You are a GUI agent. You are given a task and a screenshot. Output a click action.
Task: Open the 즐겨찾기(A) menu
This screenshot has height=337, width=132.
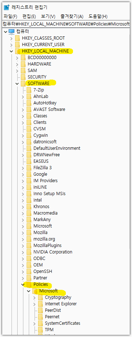pyautogui.click(x=72, y=16)
